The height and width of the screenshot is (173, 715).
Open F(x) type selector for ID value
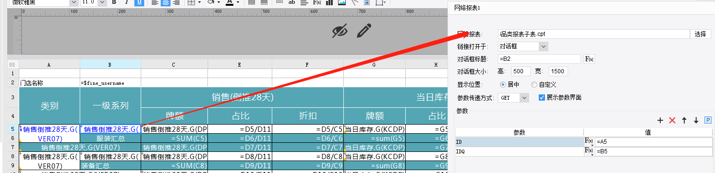589,142
